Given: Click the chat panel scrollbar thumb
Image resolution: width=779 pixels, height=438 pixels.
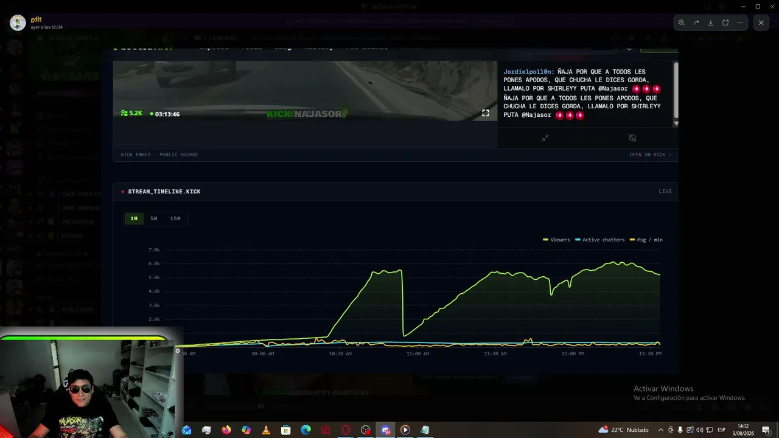Looking at the screenshot, I should pyautogui.click(x=676, y=91).
